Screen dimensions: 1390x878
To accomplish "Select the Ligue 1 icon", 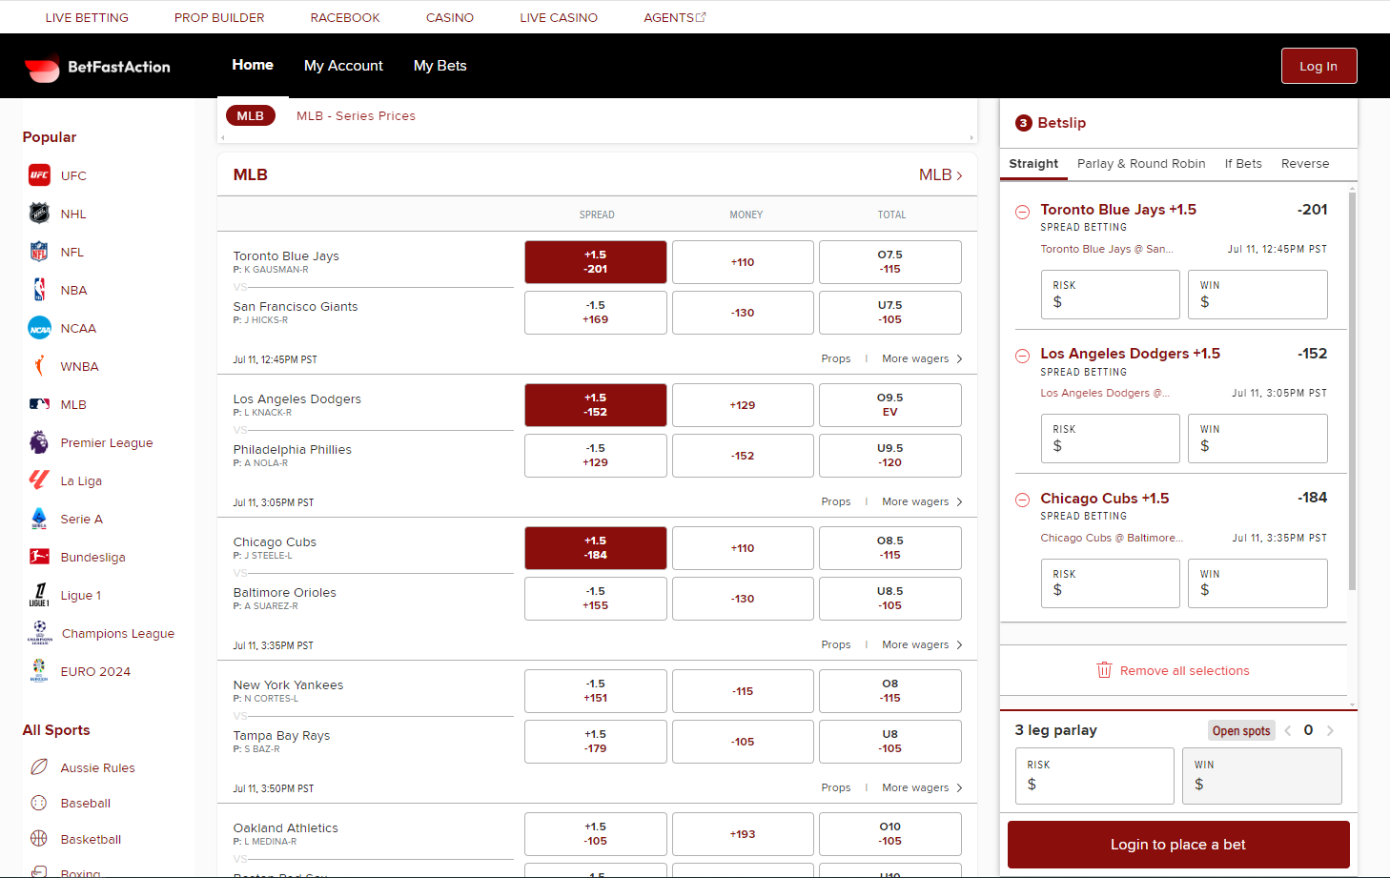I will (39, 595).
